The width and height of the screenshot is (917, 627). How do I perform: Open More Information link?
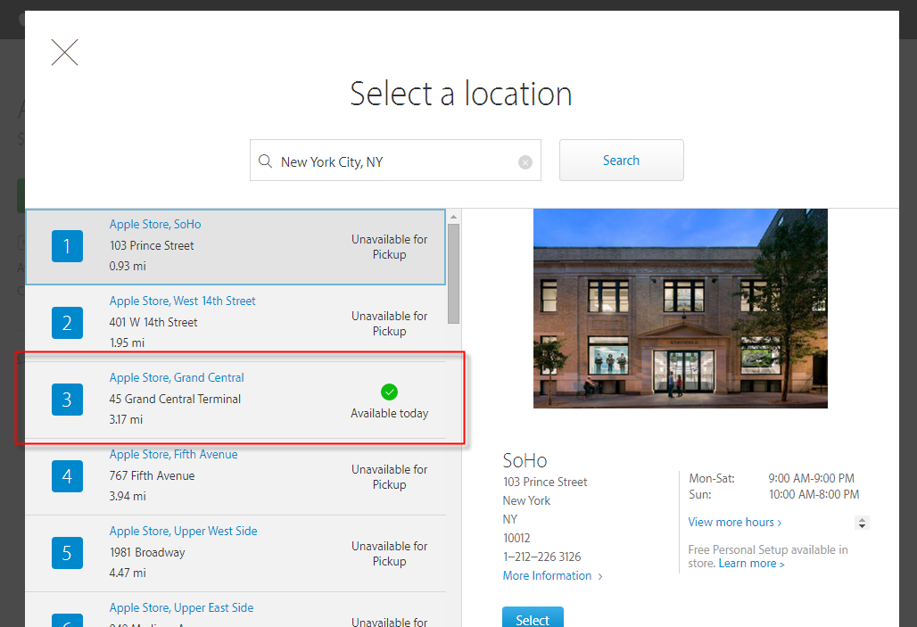click(552, 575)
